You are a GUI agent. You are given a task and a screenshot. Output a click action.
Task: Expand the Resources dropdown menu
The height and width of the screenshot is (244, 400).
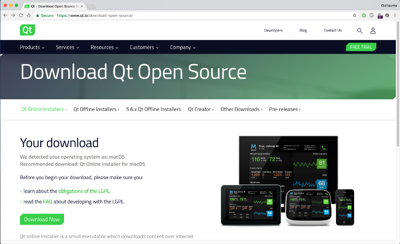pos(104,47)
